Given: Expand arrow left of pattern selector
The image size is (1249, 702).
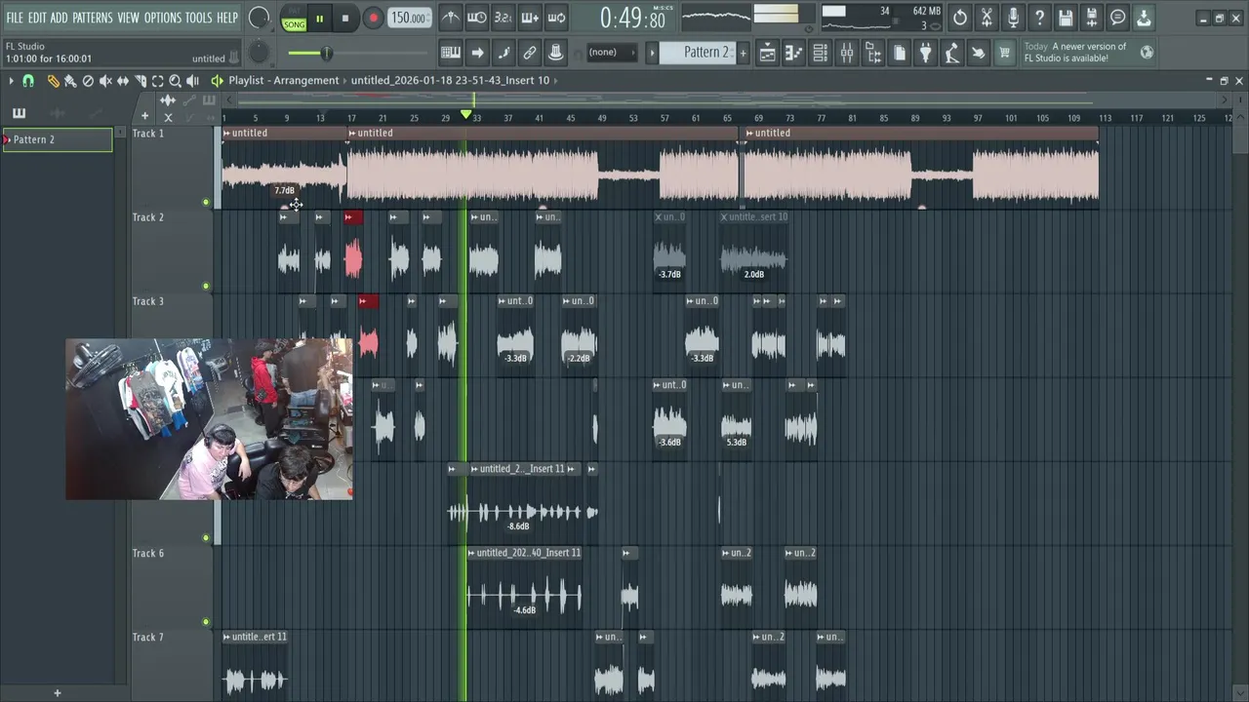Looking at the screenshot, I should (x=652, y=53).
